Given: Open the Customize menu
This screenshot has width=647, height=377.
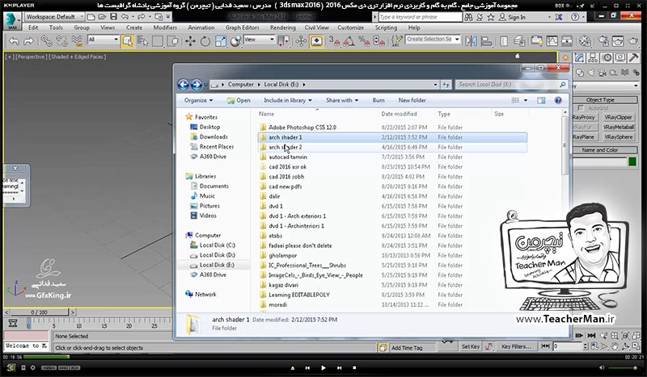Looking at the screenshot, I should point(350,27).
